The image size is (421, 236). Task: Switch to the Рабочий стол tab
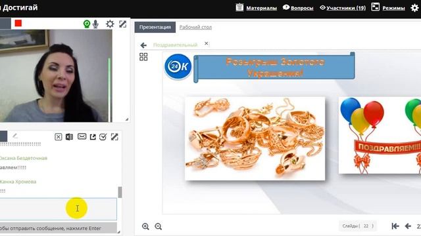click(195, 27)
